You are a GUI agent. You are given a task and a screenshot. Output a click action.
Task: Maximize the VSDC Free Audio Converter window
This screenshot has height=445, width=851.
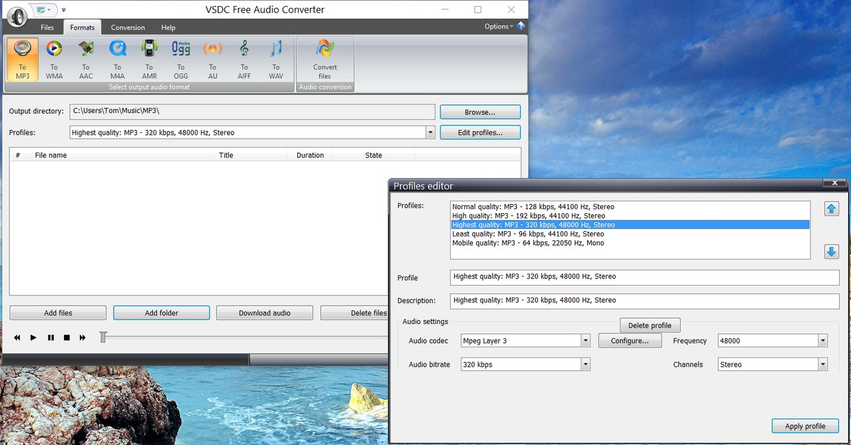coord(477,9)
